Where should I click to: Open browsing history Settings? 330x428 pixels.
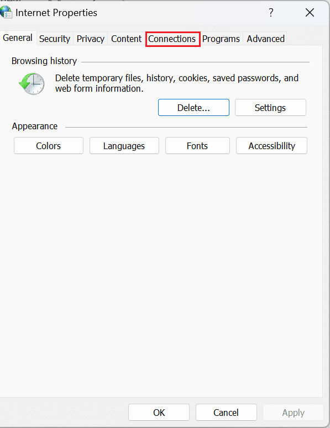tap(270, 108)
